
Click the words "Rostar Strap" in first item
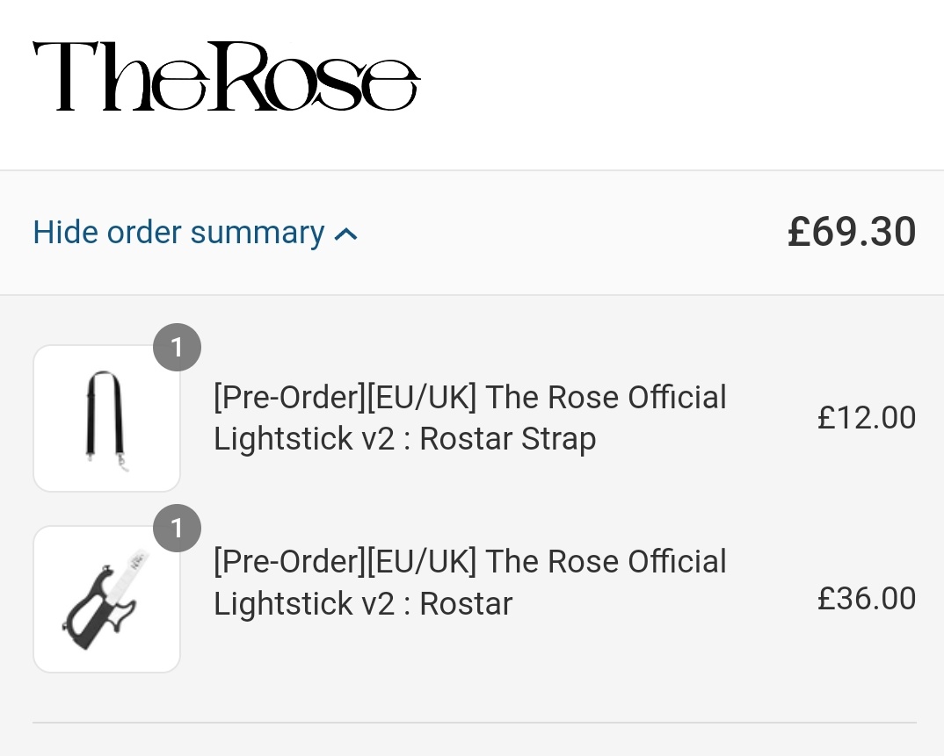pyautogui.click(x=507, y=439)
